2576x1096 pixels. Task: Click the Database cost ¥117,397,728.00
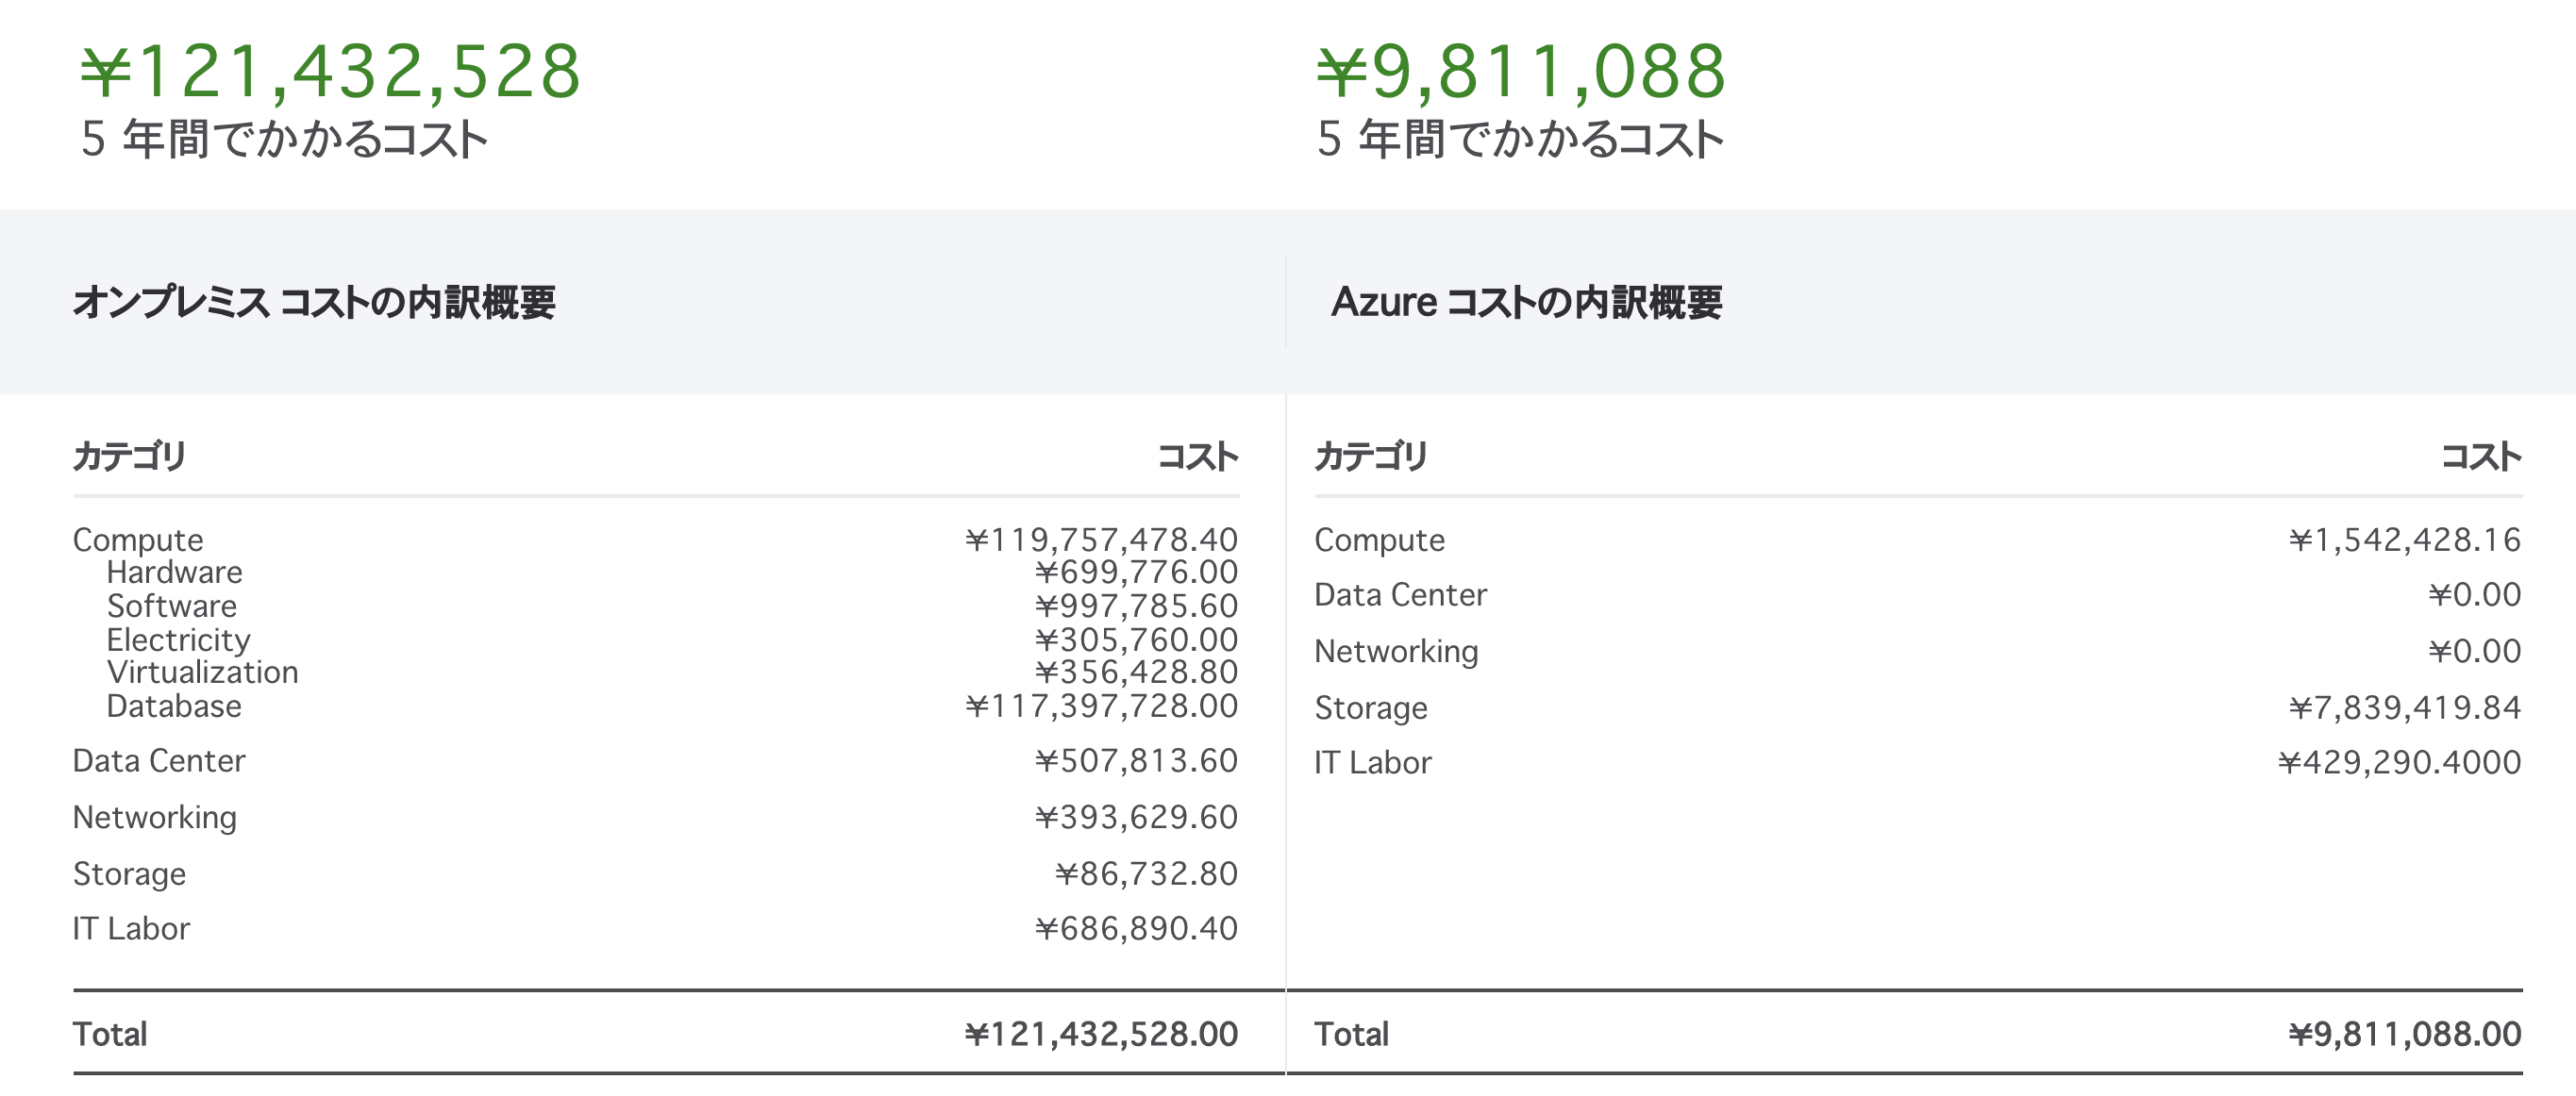tap(1101, 707)
